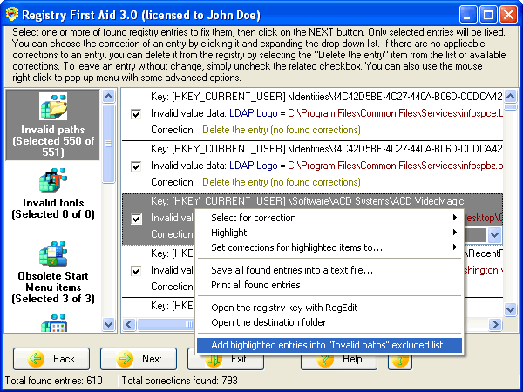
Task: Select the Invalid paths category icon
Action: coord(53,107)
